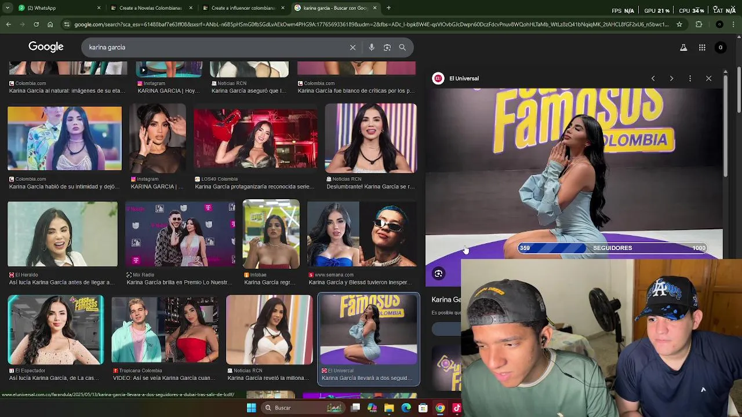Open Microsoft 365 Copilot on the taskbar
Screen dimensions: 742x417
coord(372,408)
